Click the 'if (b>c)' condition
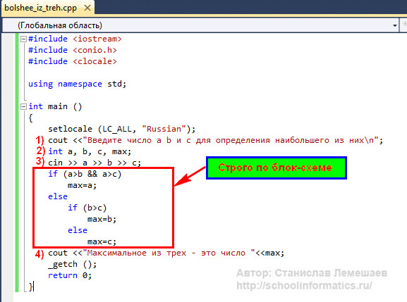Viewport: 407px width, 302px height. (87, 208)
